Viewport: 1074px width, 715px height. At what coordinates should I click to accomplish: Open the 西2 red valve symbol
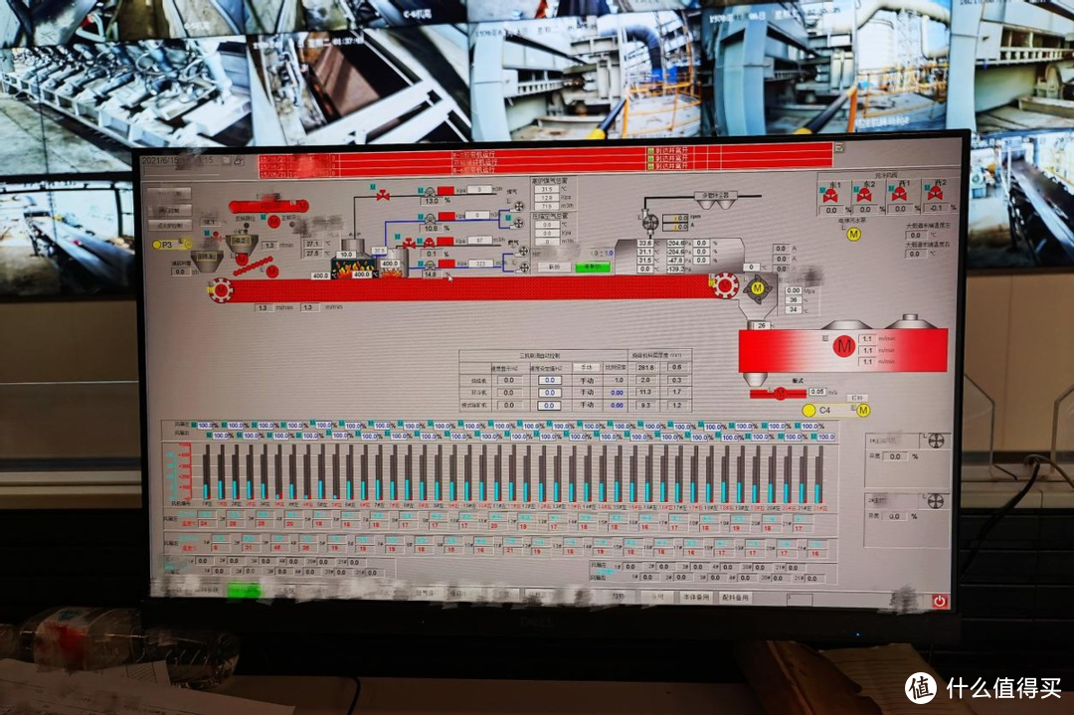point(934,194)
